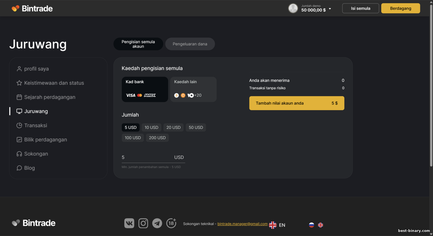Click the bintrade.manager@gmail.com support link
The image size is (433, 236).
(x=242, y=224)
